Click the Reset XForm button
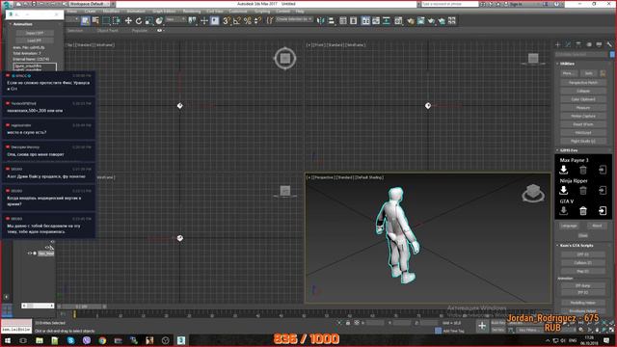617x347 pixels. tap(582, 124)
